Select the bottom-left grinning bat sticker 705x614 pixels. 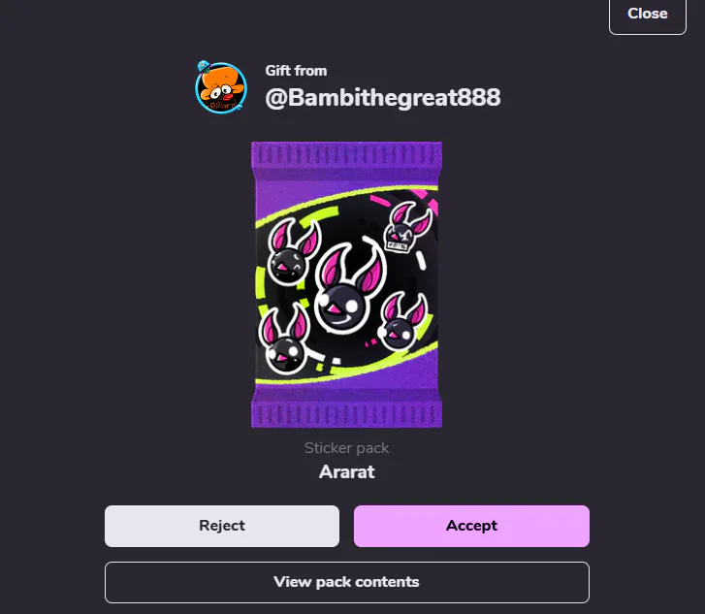pos(284,339)
